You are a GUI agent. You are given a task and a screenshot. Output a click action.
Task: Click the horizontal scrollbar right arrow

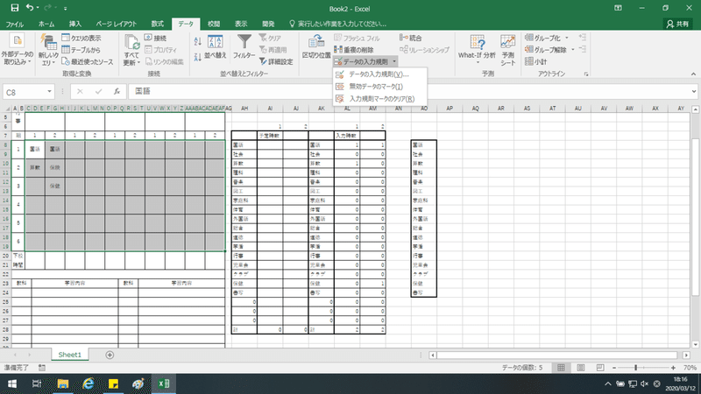point(686,355)
